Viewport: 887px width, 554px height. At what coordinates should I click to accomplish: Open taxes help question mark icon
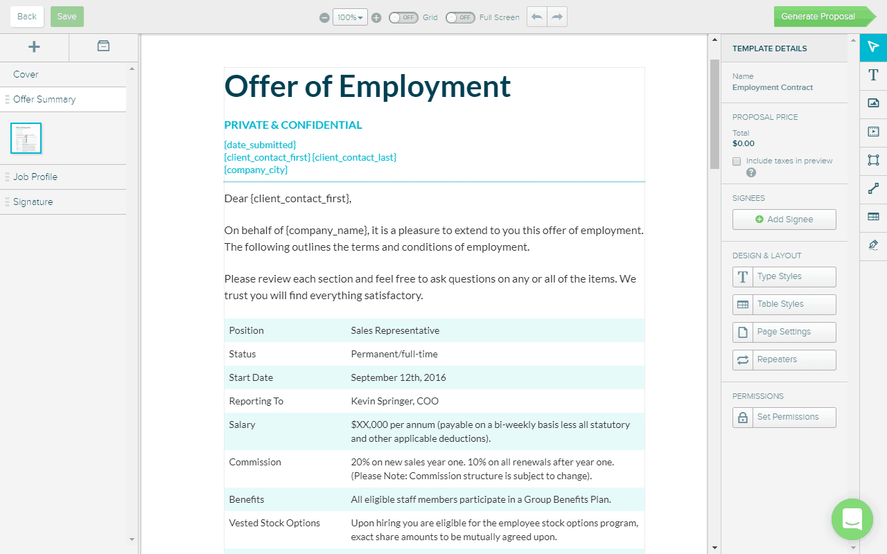751,172
